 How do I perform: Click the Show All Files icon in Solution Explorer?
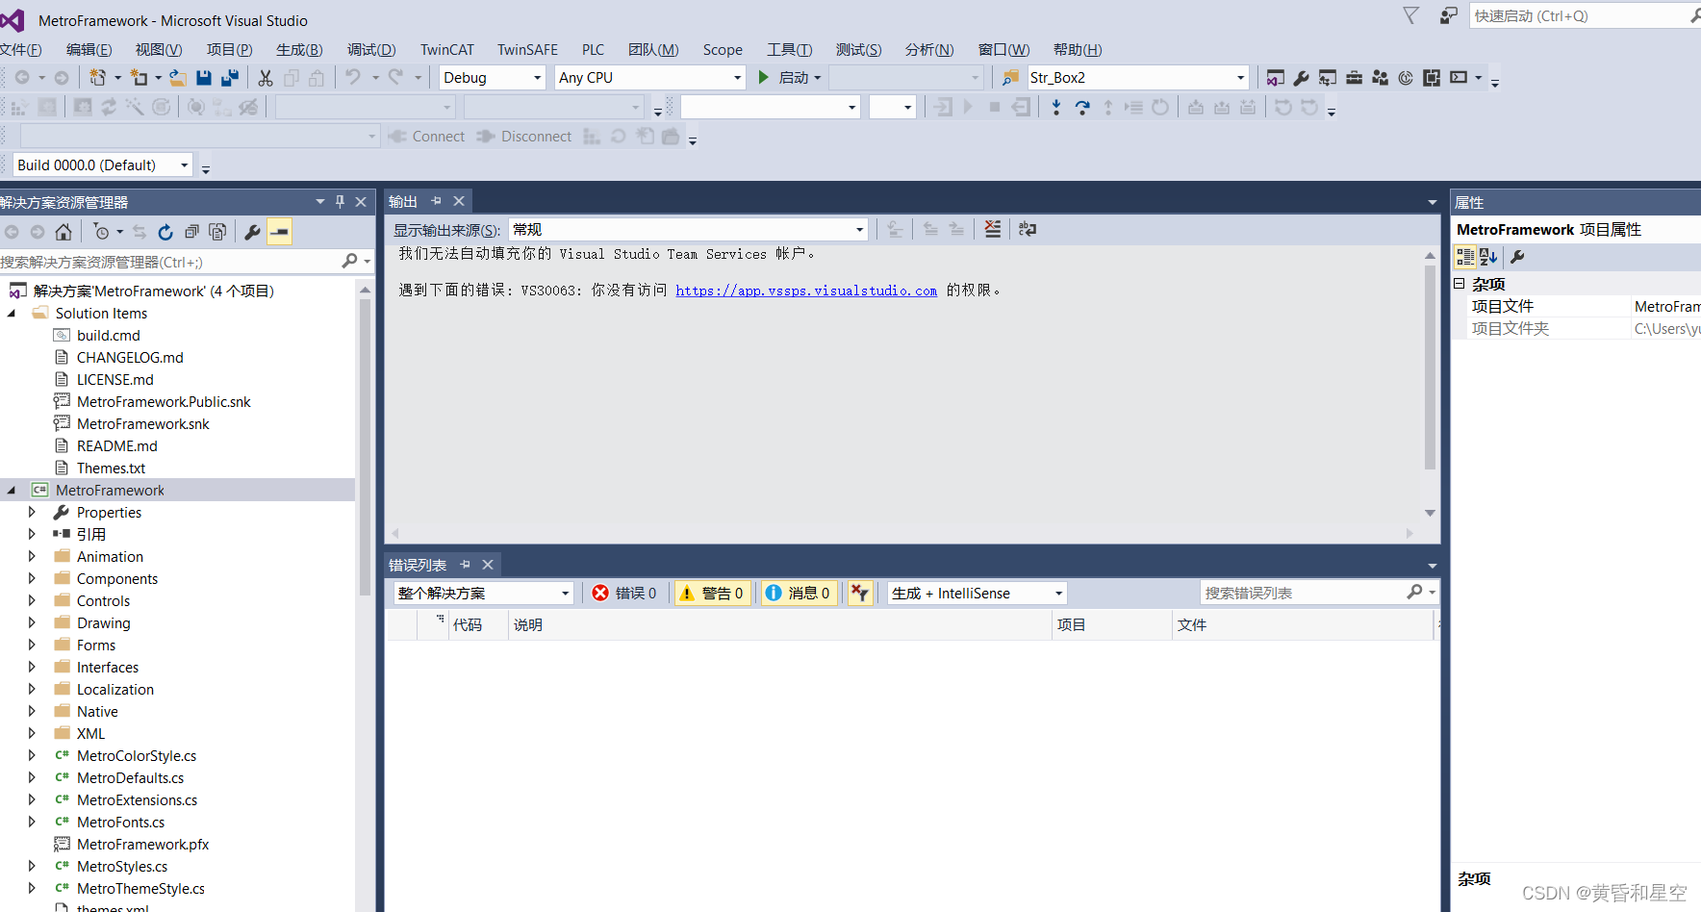[x=217, y=232]
